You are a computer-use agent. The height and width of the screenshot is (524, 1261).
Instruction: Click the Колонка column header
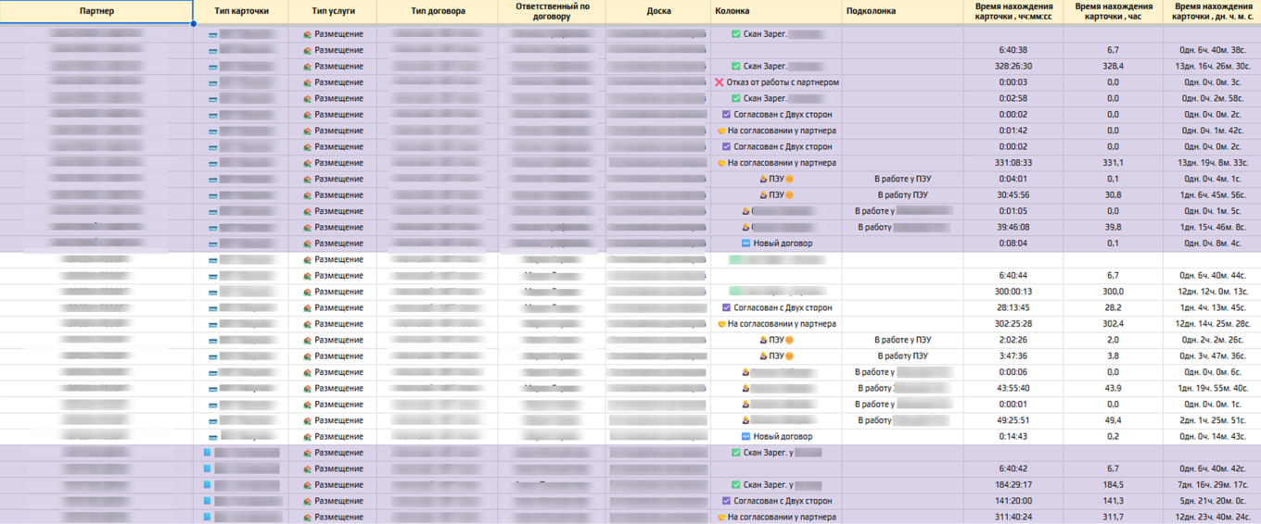click(x=777, y=11)
